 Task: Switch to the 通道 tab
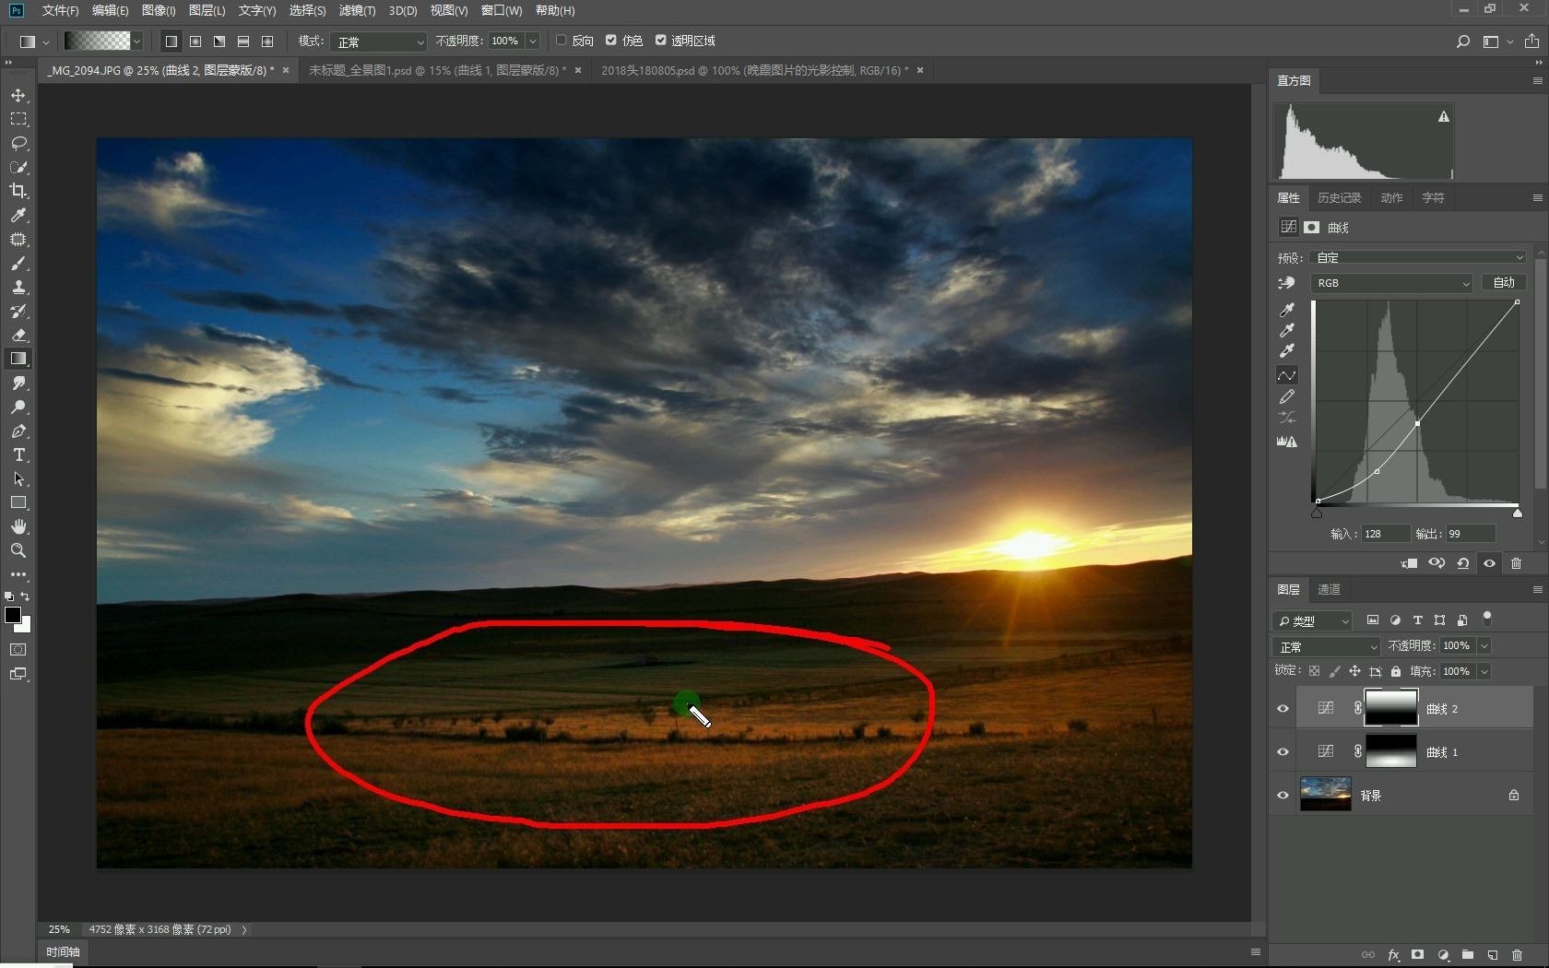point(1329,590)
